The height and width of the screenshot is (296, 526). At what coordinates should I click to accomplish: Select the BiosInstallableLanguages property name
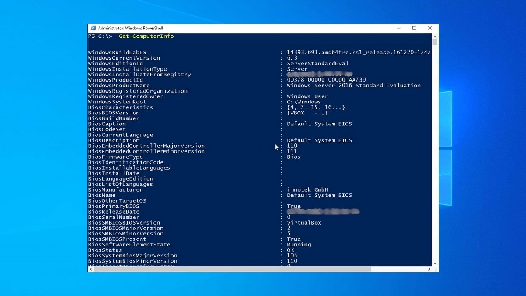129,168
